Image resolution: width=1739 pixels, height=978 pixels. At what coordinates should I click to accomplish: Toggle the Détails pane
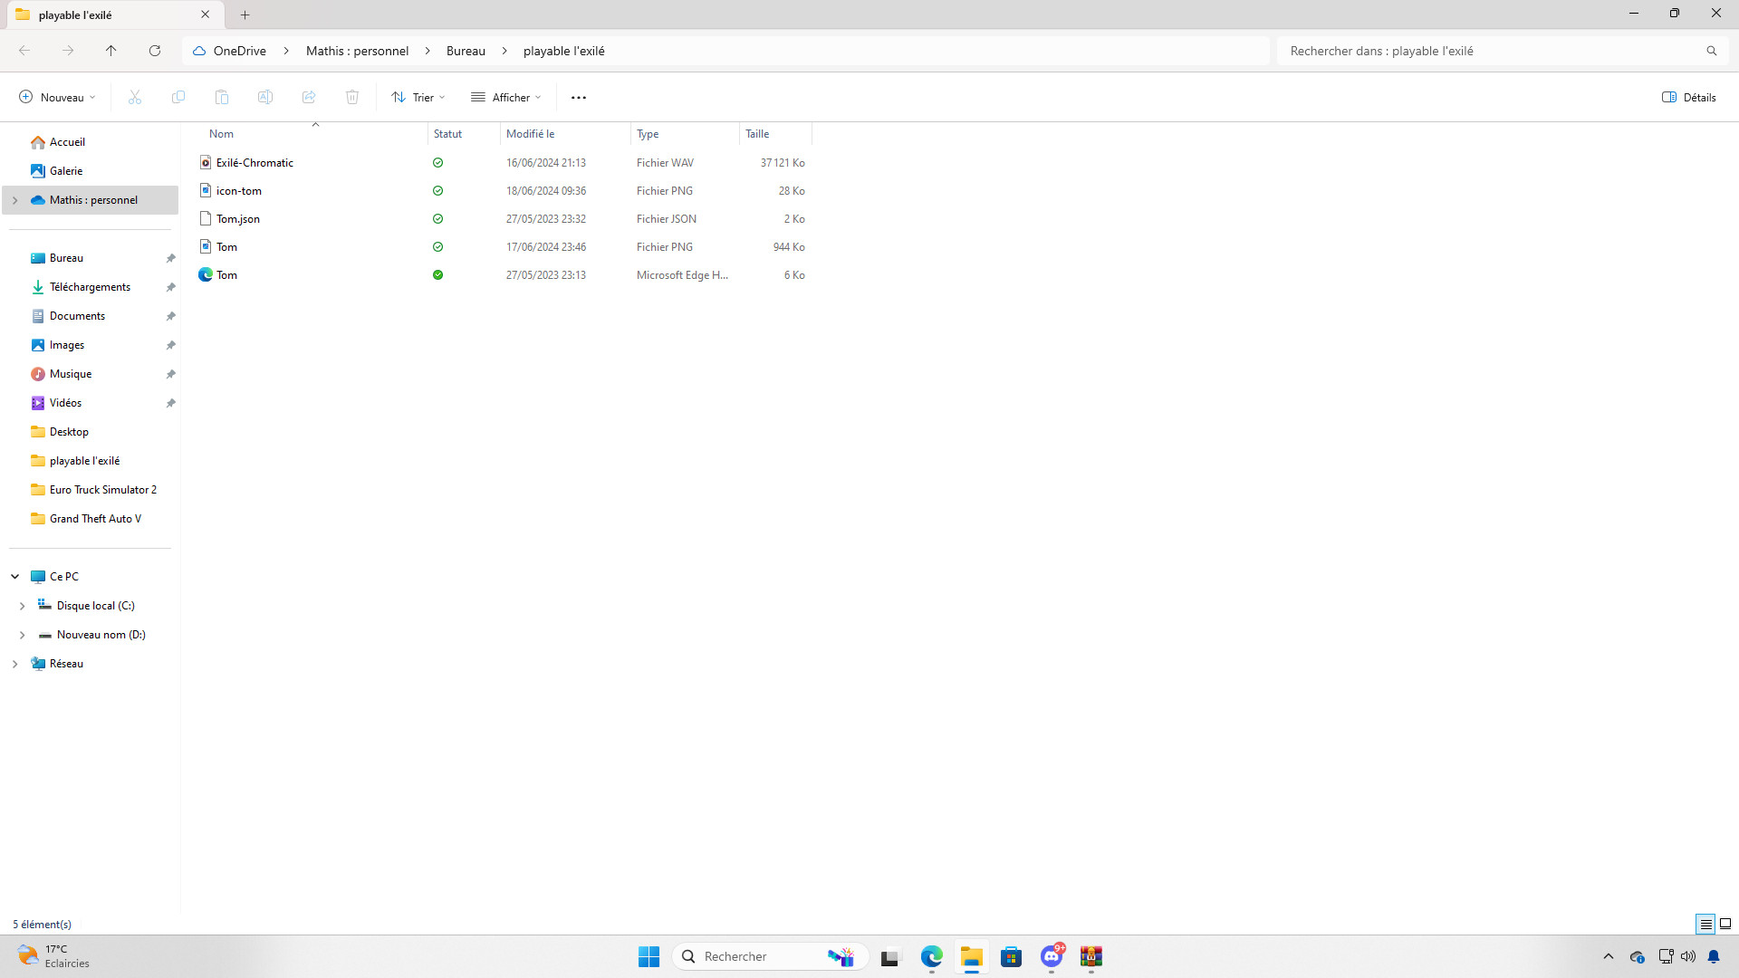coord(1689,97)
